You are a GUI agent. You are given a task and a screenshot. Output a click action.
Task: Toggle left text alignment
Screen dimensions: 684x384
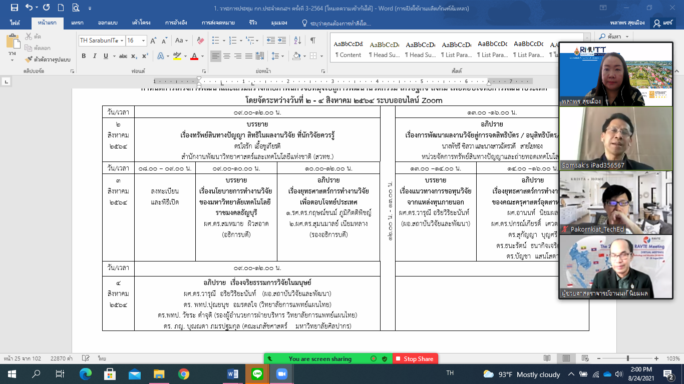216,56
